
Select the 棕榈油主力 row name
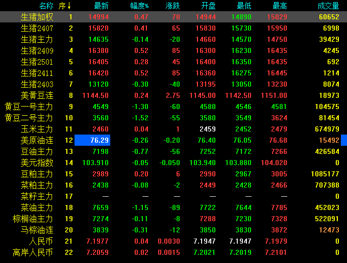33,219
